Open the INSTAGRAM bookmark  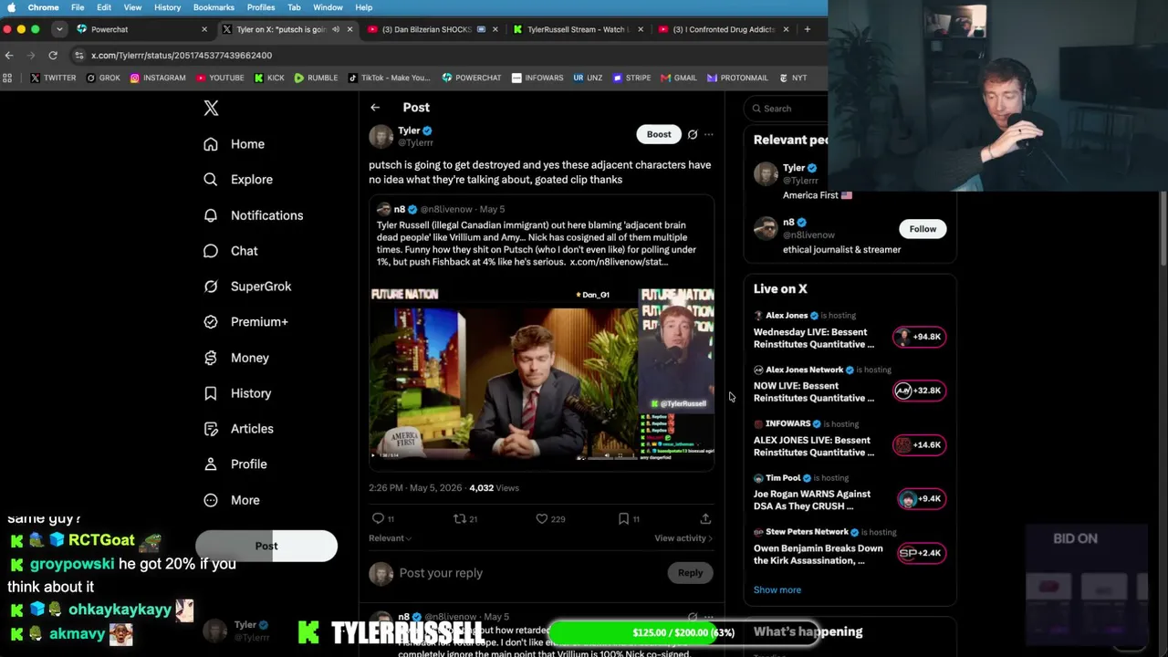pyautogui.click(x=158, y=78)
